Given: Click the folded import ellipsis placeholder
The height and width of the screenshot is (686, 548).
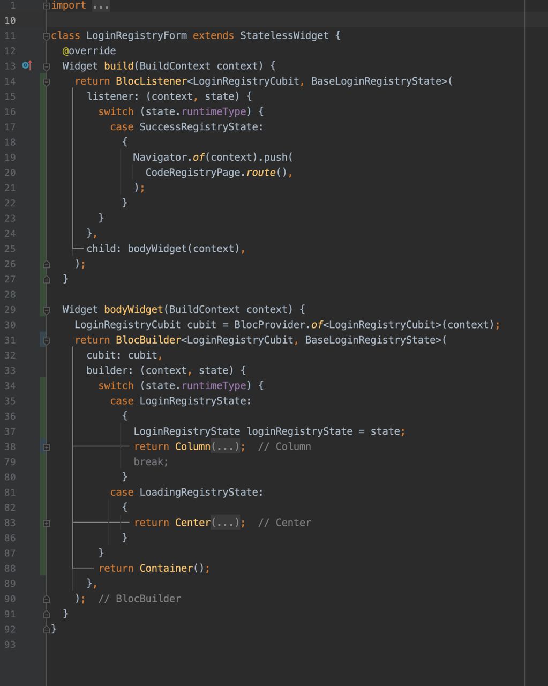Looking at the screenshot, I should click(x=101, y=5).
